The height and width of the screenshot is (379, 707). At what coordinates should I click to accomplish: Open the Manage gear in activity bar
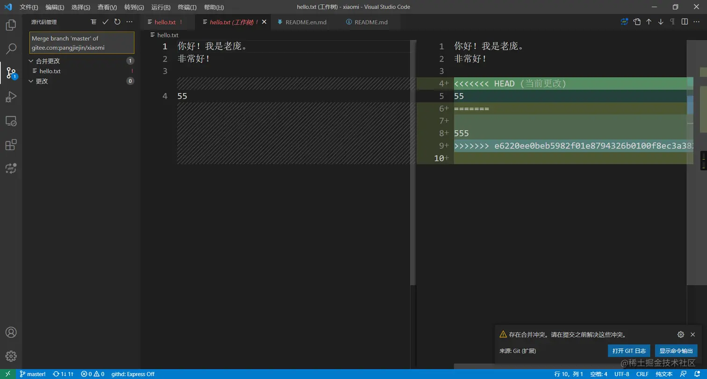11,356
